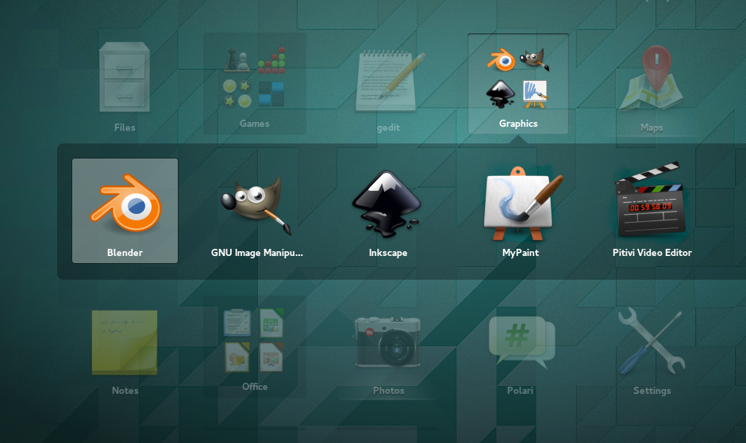This screenshot has height=443, width=746.
Task: Click the highlighted 'Blender' text label
Action: coord(125,253)
